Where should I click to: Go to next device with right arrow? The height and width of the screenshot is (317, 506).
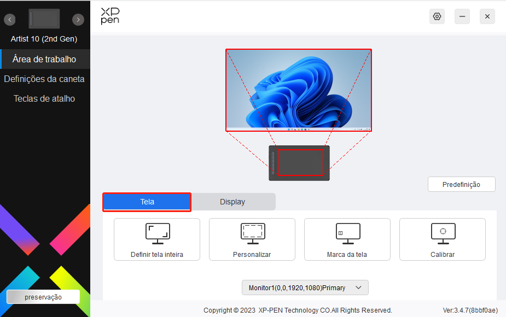pyautogui.click(x=78, y=20)
